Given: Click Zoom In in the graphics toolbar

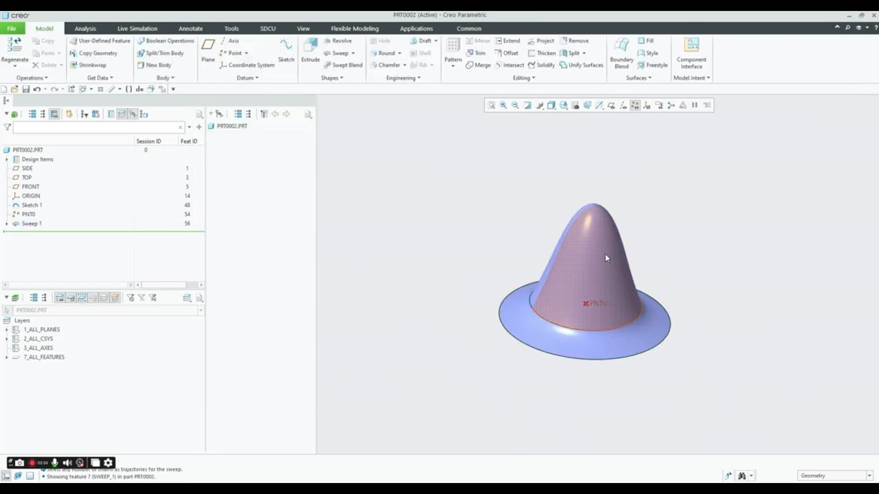Looking at the screenshot, I should tap(503, 105).
